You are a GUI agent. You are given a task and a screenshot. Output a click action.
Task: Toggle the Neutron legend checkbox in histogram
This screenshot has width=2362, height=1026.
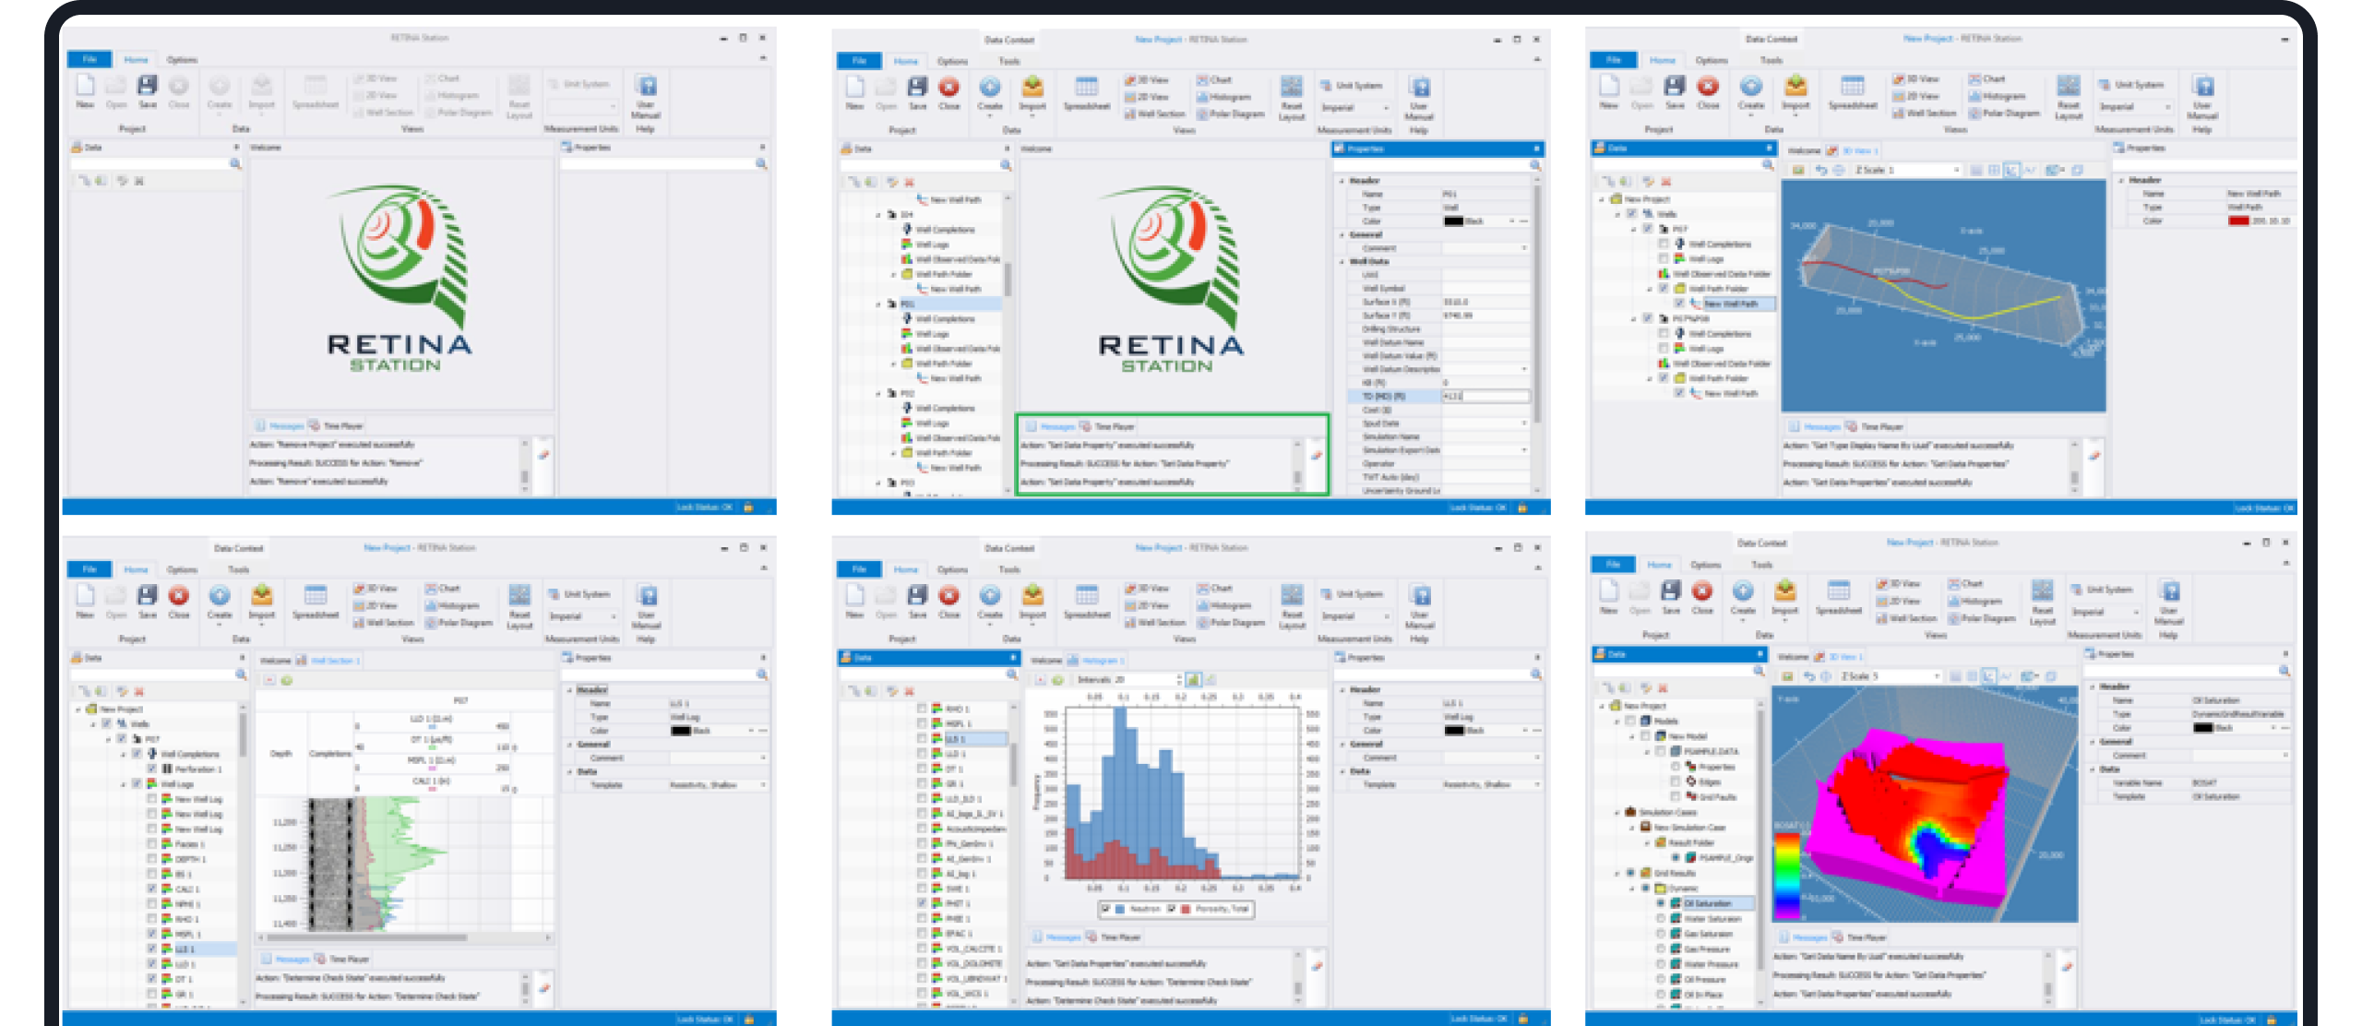click(x=1105, y=909)
